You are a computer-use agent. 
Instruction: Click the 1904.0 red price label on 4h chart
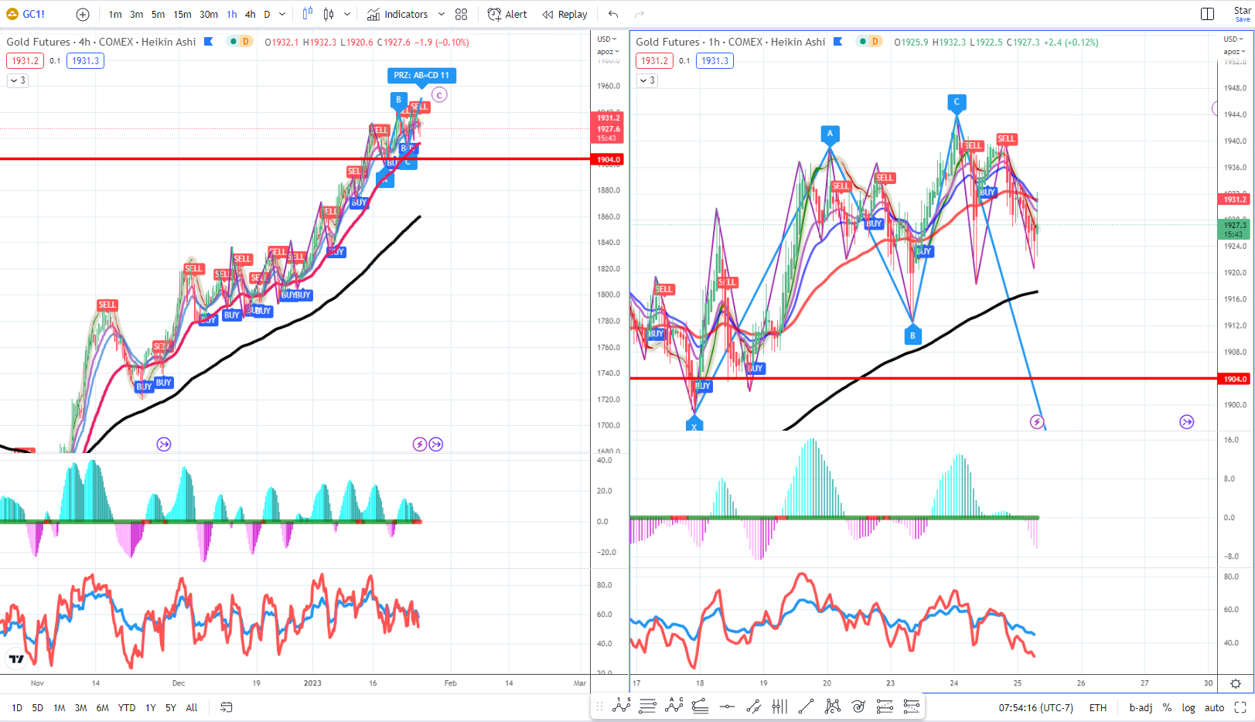(608, 159)
